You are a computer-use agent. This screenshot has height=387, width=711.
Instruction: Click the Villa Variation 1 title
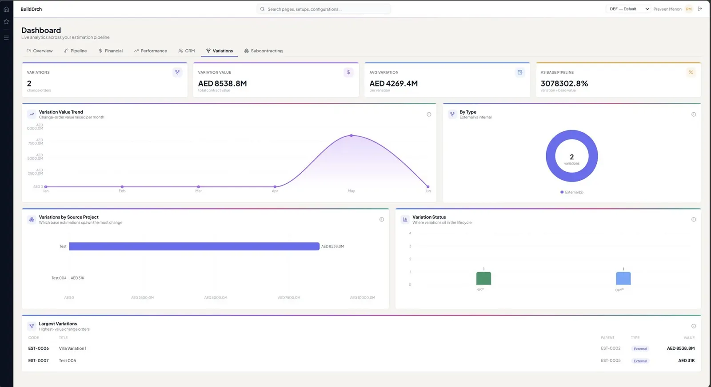coord(72,348)
